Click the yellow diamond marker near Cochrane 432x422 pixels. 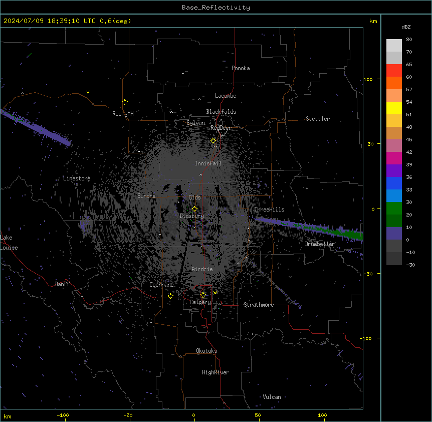[170, 296]
